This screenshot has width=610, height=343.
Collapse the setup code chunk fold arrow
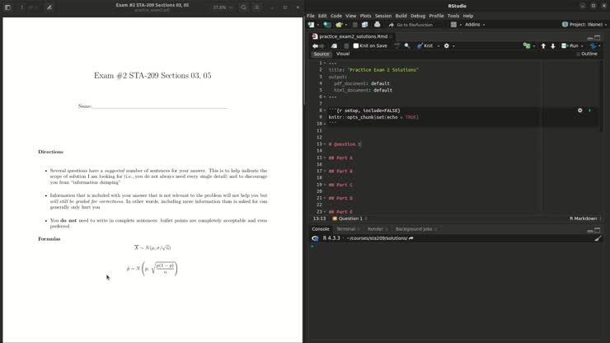click(325, 110)
